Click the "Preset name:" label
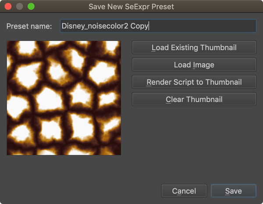The width and height of the screenshot is (263, 204). click(x=29, y=26)
